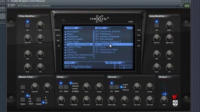The height and width of the screenshot is (112, 200).
Task: Click the gear icon in info panel
Action: click(115, 65)
